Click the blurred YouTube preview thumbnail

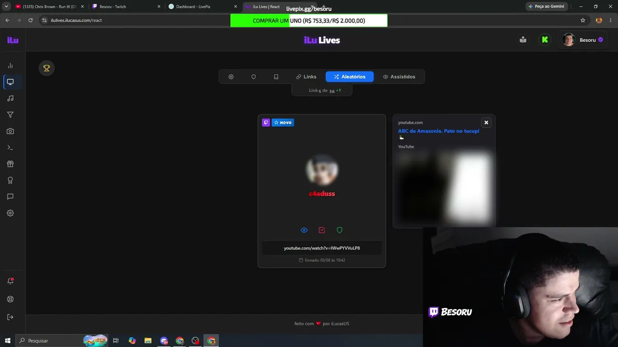444,188
